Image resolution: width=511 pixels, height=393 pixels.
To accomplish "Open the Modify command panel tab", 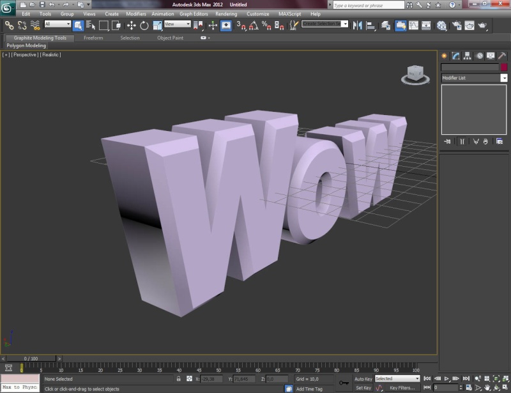I will (455, 56).
